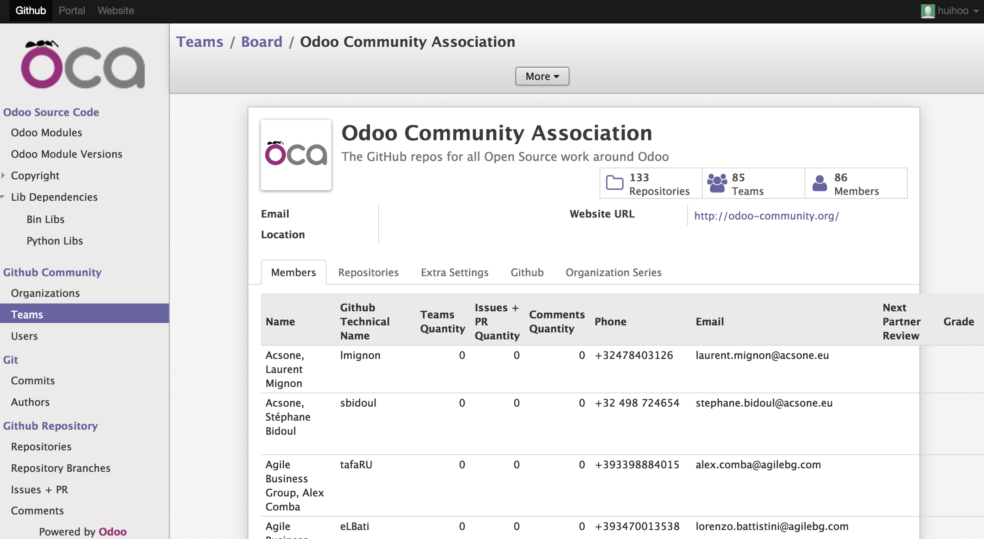Screen dimensions: 984x539
Task: Open the Extra Settings tab
Action: click(454, 272)
